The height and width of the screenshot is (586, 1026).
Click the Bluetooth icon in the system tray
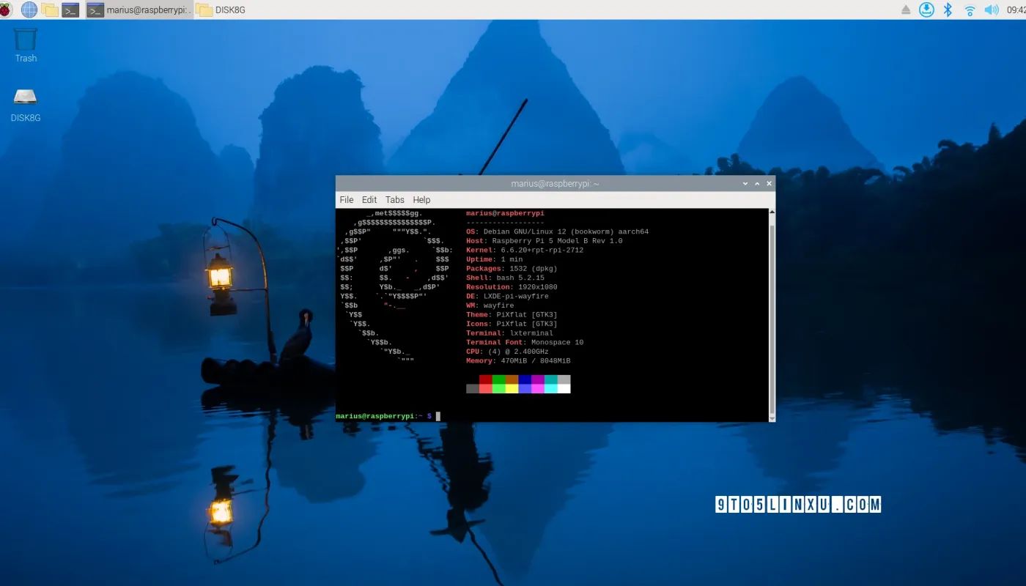[x=947, y=10]
